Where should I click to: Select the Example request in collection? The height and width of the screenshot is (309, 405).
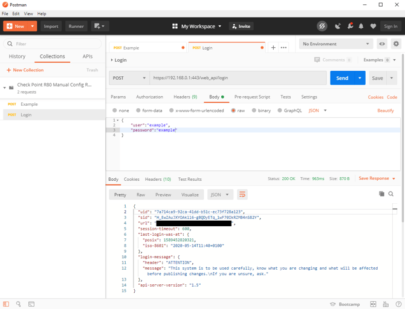tap(29, 104)
